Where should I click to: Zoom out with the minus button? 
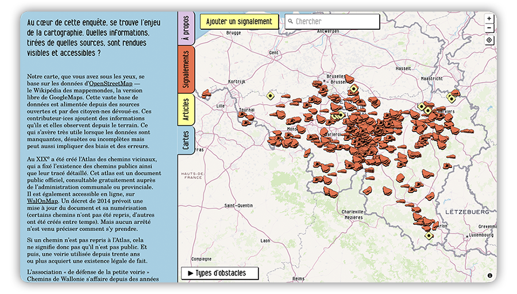pos(489,28)
